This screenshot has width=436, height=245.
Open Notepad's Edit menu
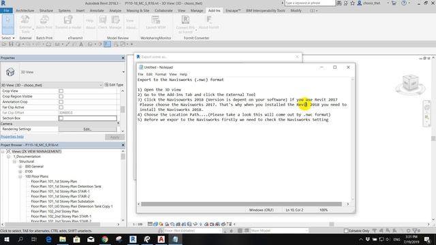coord(149,74)
